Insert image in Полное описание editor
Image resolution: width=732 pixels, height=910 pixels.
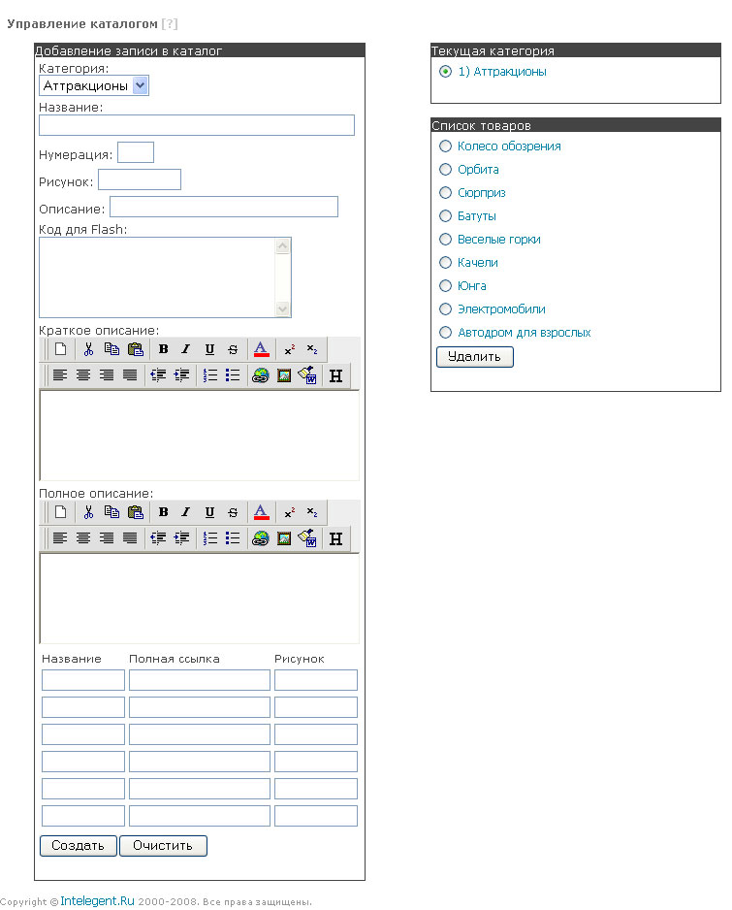[x=284, y=538]
